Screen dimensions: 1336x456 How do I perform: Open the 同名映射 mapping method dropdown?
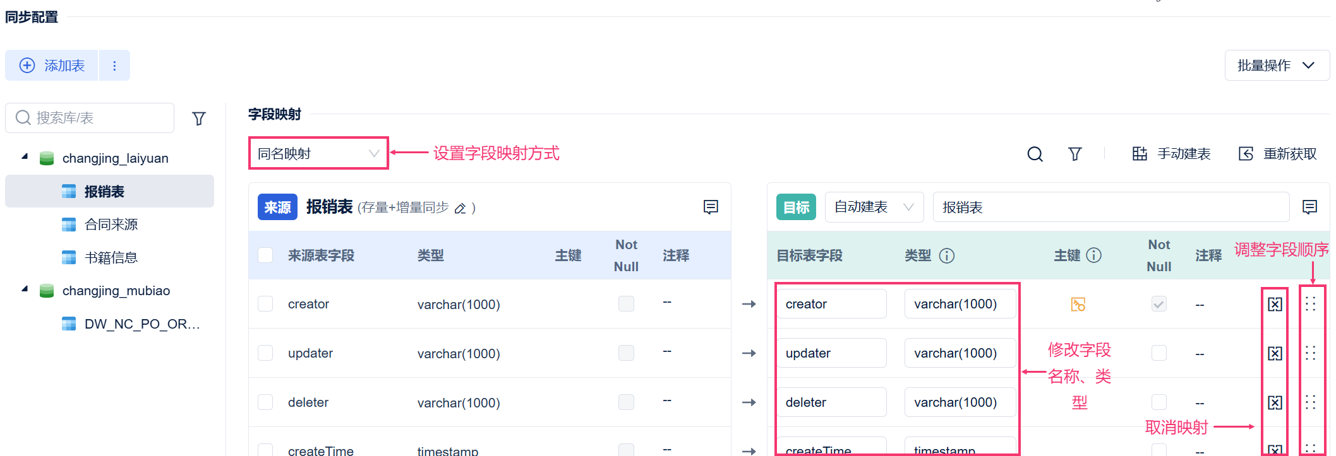318,153
